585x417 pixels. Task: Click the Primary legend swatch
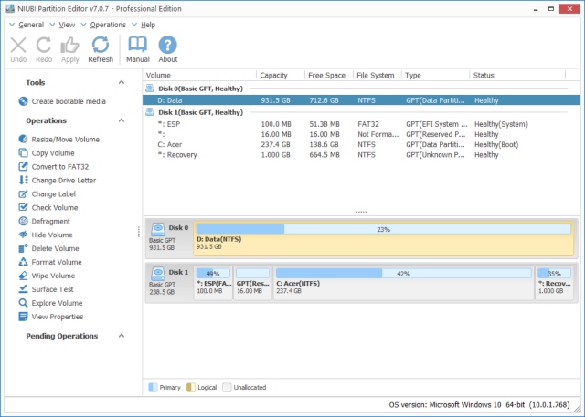[153, 387]
